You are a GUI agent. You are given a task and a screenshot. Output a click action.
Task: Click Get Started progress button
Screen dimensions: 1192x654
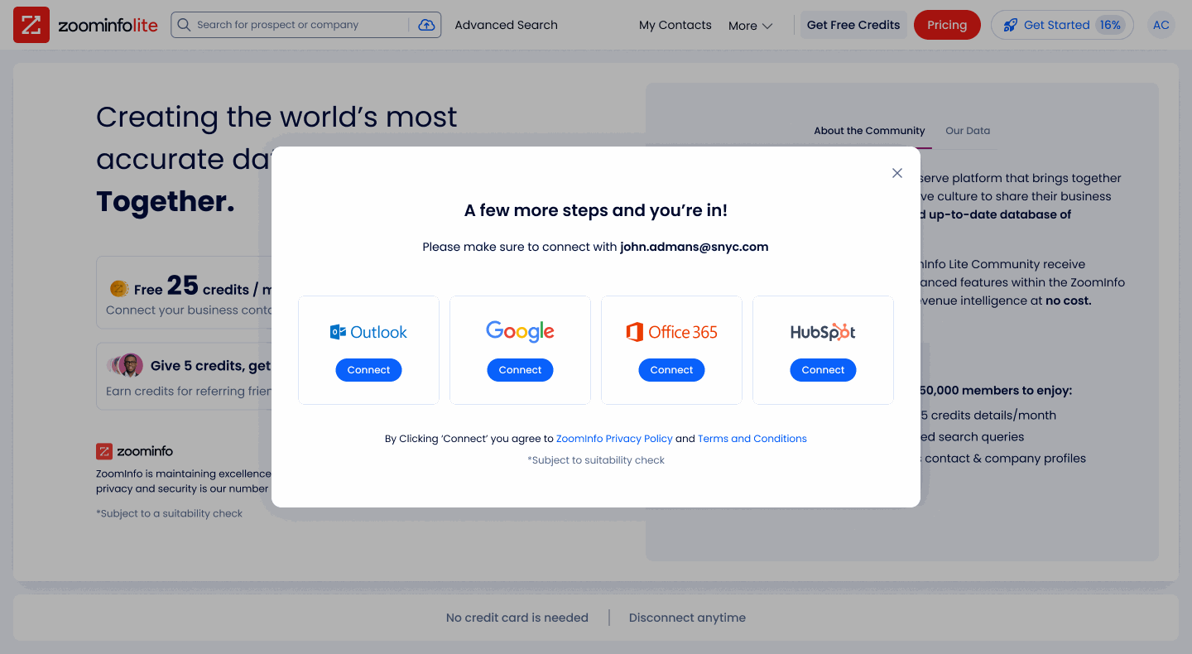click(1062, 25)
